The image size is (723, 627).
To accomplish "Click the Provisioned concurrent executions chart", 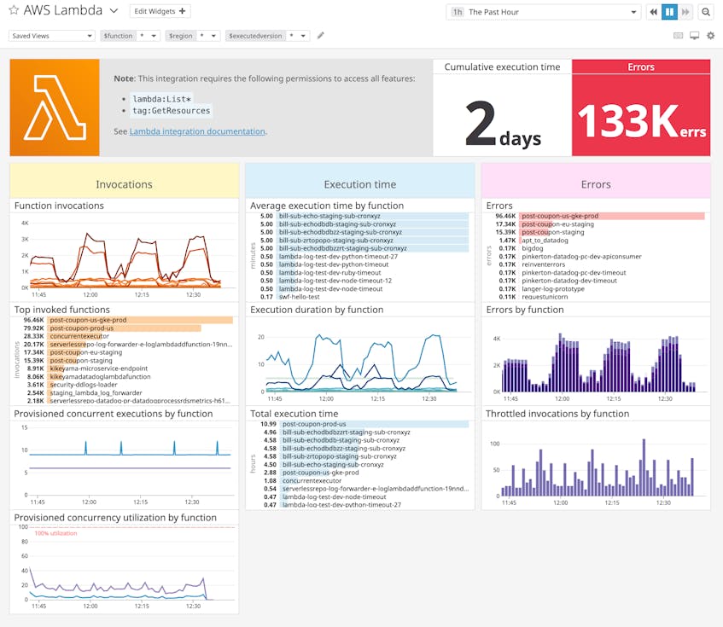I will 125,463.
